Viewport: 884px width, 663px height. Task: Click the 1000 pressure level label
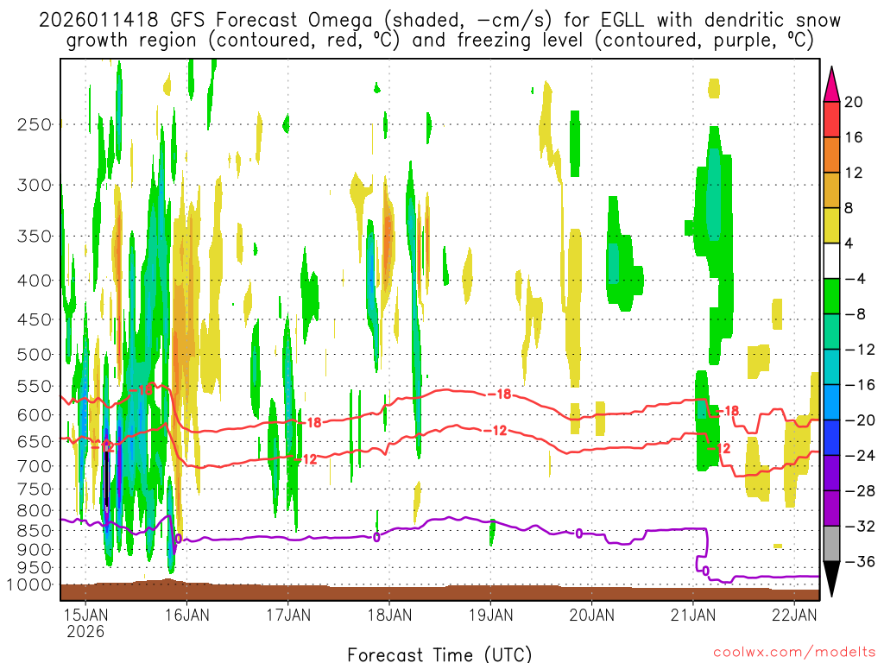point(29,585)
